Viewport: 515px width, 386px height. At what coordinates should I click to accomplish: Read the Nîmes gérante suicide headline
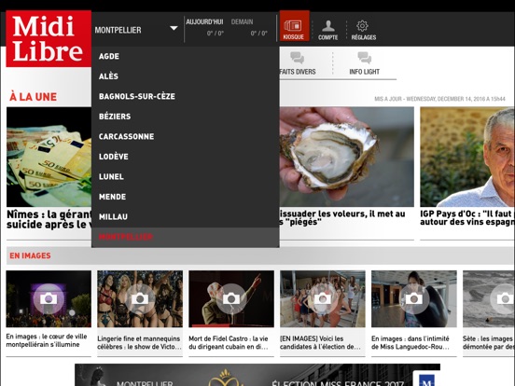point(49,219)
